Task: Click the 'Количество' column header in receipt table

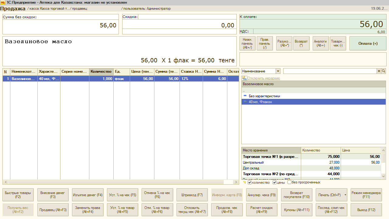Action: [101, 71]
